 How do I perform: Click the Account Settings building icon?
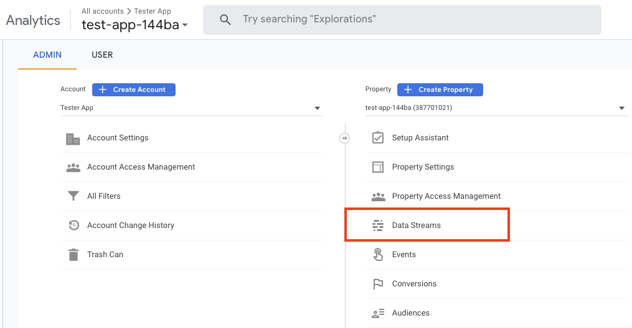click(73, 139)
